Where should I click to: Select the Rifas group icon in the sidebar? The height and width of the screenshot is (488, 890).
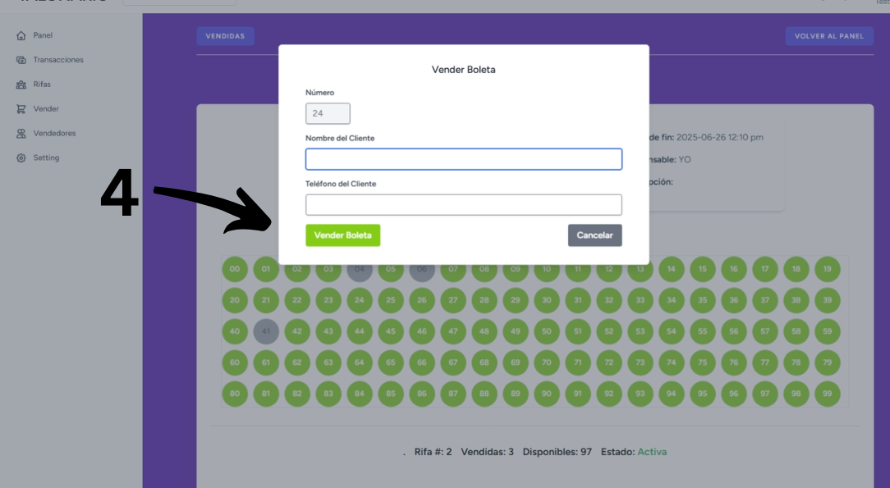coord(20,84)
